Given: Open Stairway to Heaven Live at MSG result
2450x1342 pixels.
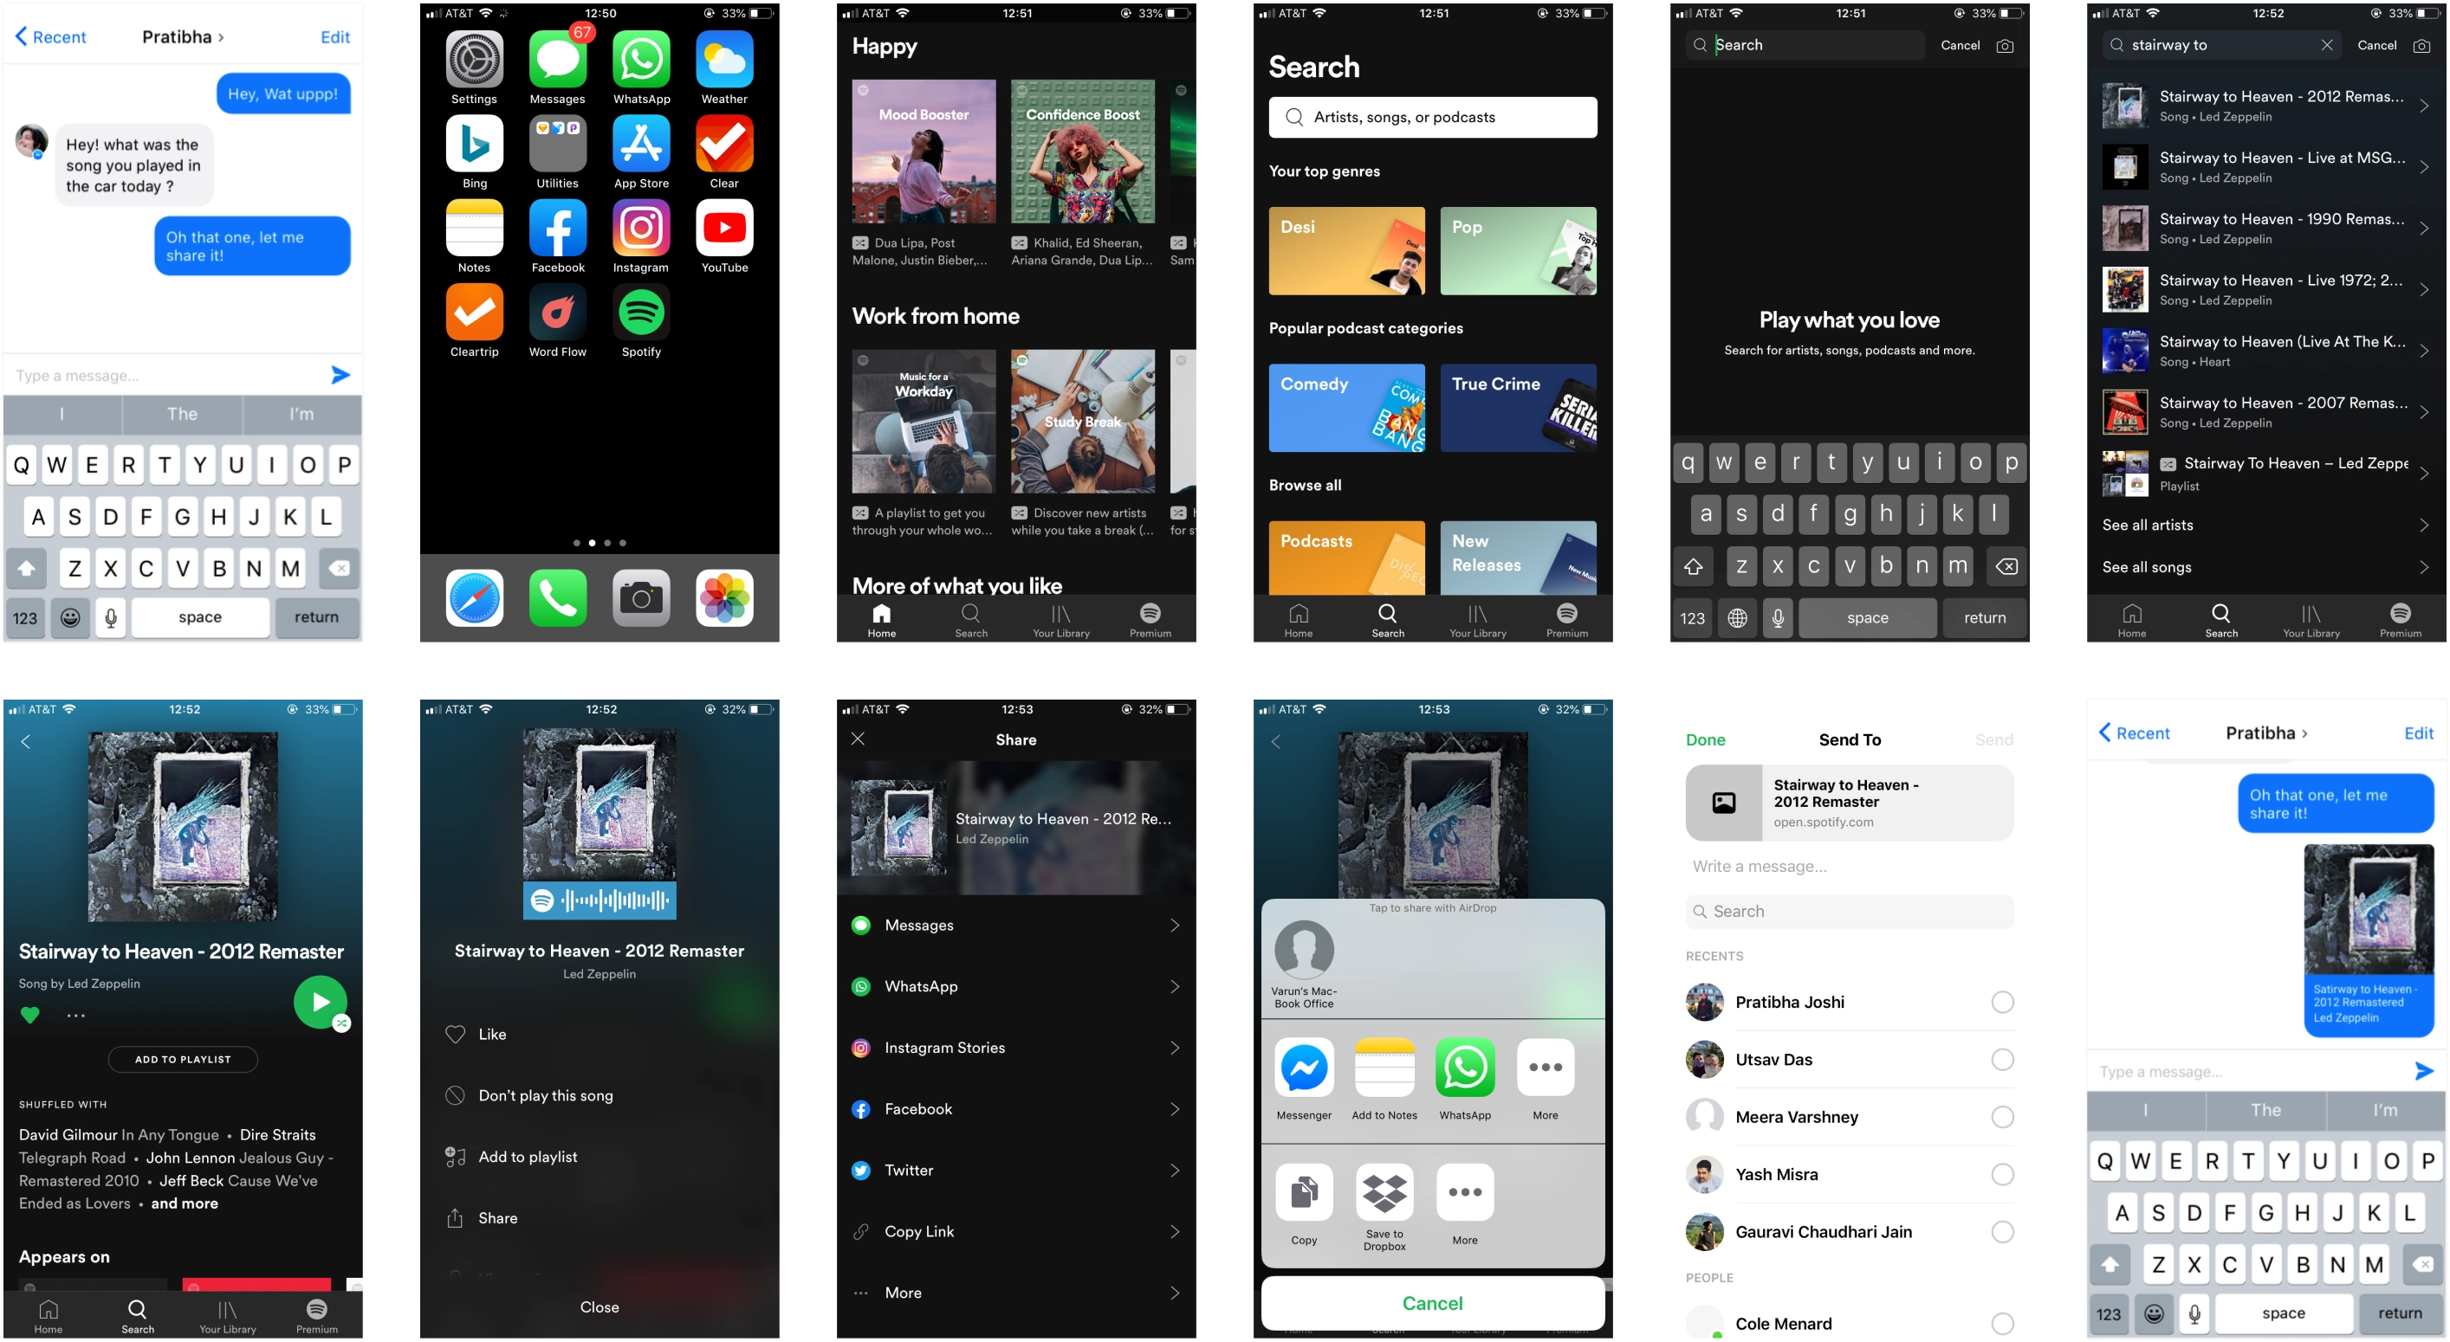Looking at the screenshot, I should coord(2265,167).
